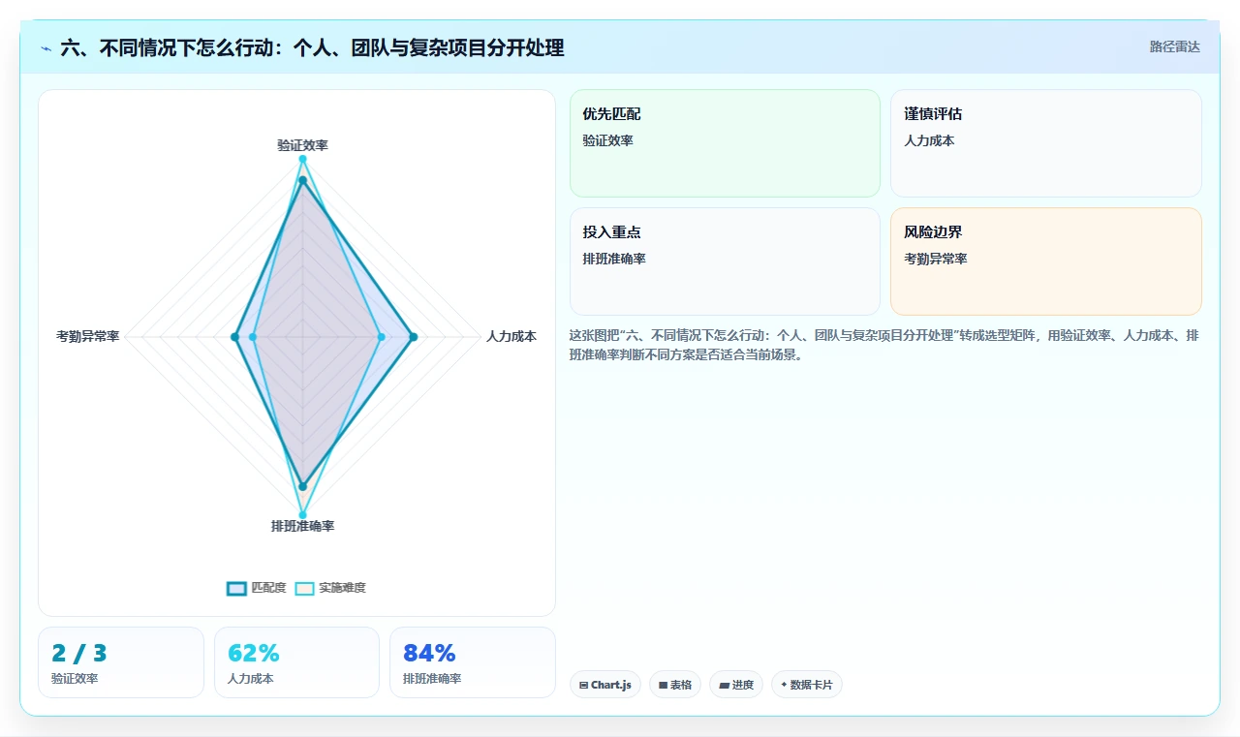The width and height of the screenshot is (1240, 737).
Task: Click the 62% 人力成本 stat card
Action: (296, 662)
